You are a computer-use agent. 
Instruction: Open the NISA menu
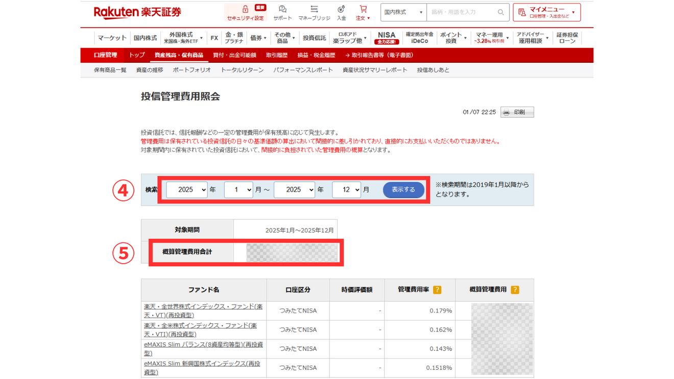pyautogui.click(x=387, y=38)
